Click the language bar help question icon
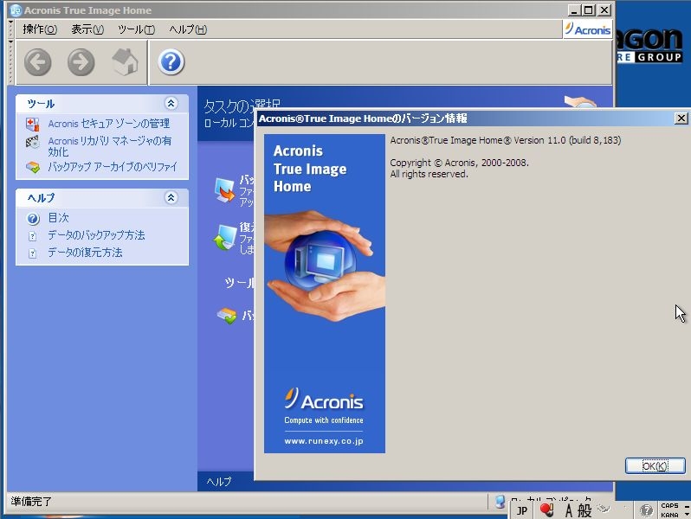The height and width of the screenshot is (519, 691). 646,510
